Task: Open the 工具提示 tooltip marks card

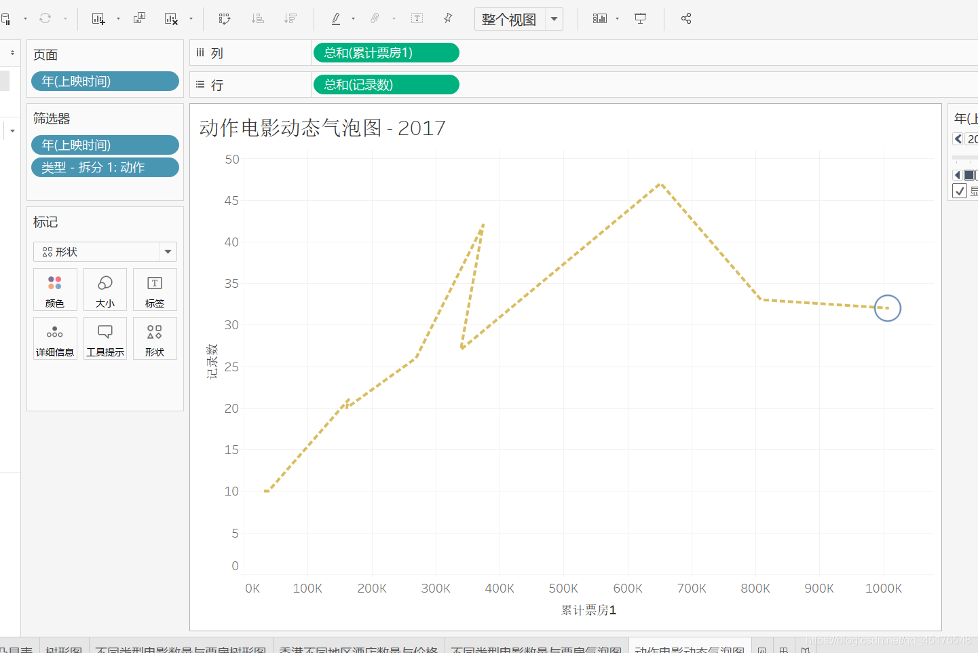Action: tap(105, 339)
